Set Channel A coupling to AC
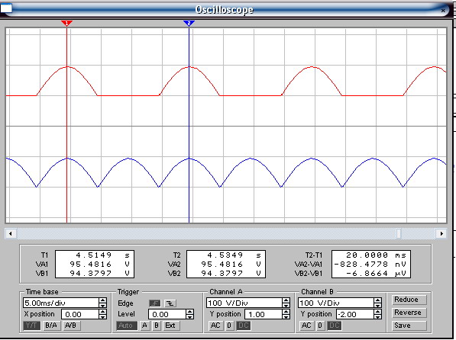 click(215, 326)
